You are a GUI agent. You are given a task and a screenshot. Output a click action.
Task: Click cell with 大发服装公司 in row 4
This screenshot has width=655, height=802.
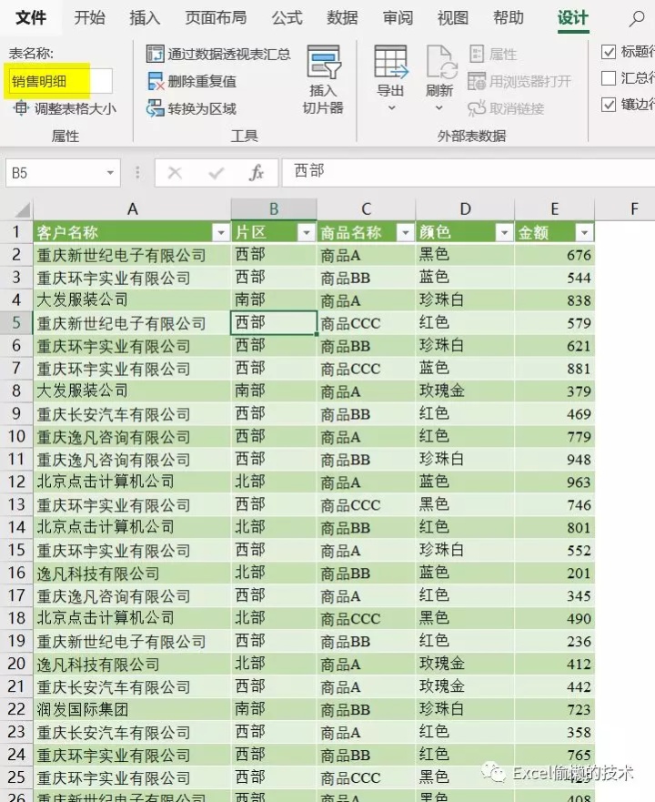point(132,300)
